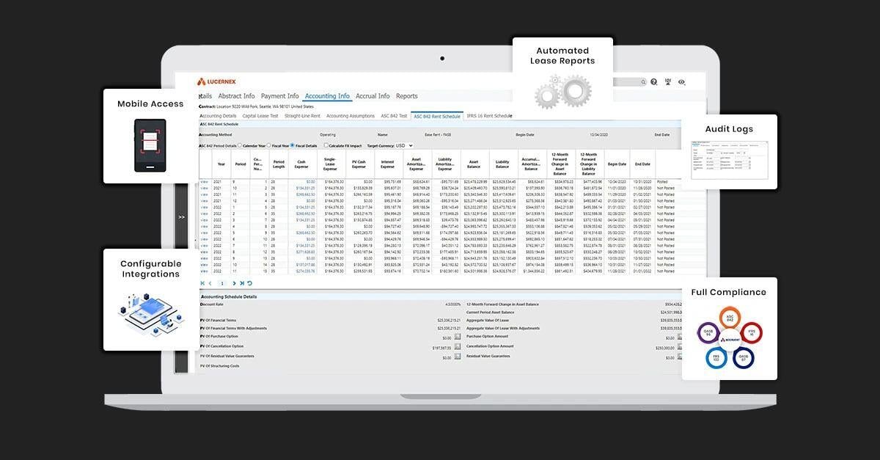Click the Audit Logs thumbnail preview
880x460 pixels.
[729, 161]
